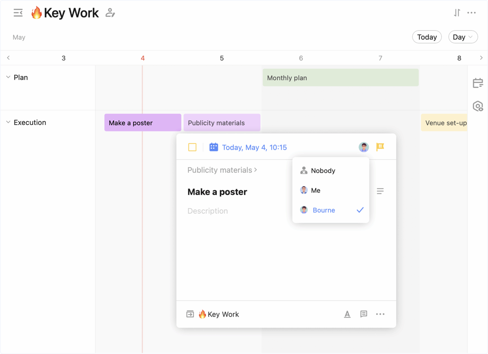Open the three-dot menu at top right

click(472, 13)
